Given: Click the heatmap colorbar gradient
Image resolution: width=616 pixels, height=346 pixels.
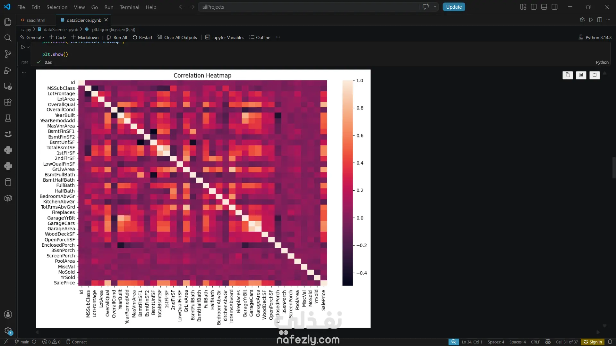Looking at the screenshot, I should point(347,183).
